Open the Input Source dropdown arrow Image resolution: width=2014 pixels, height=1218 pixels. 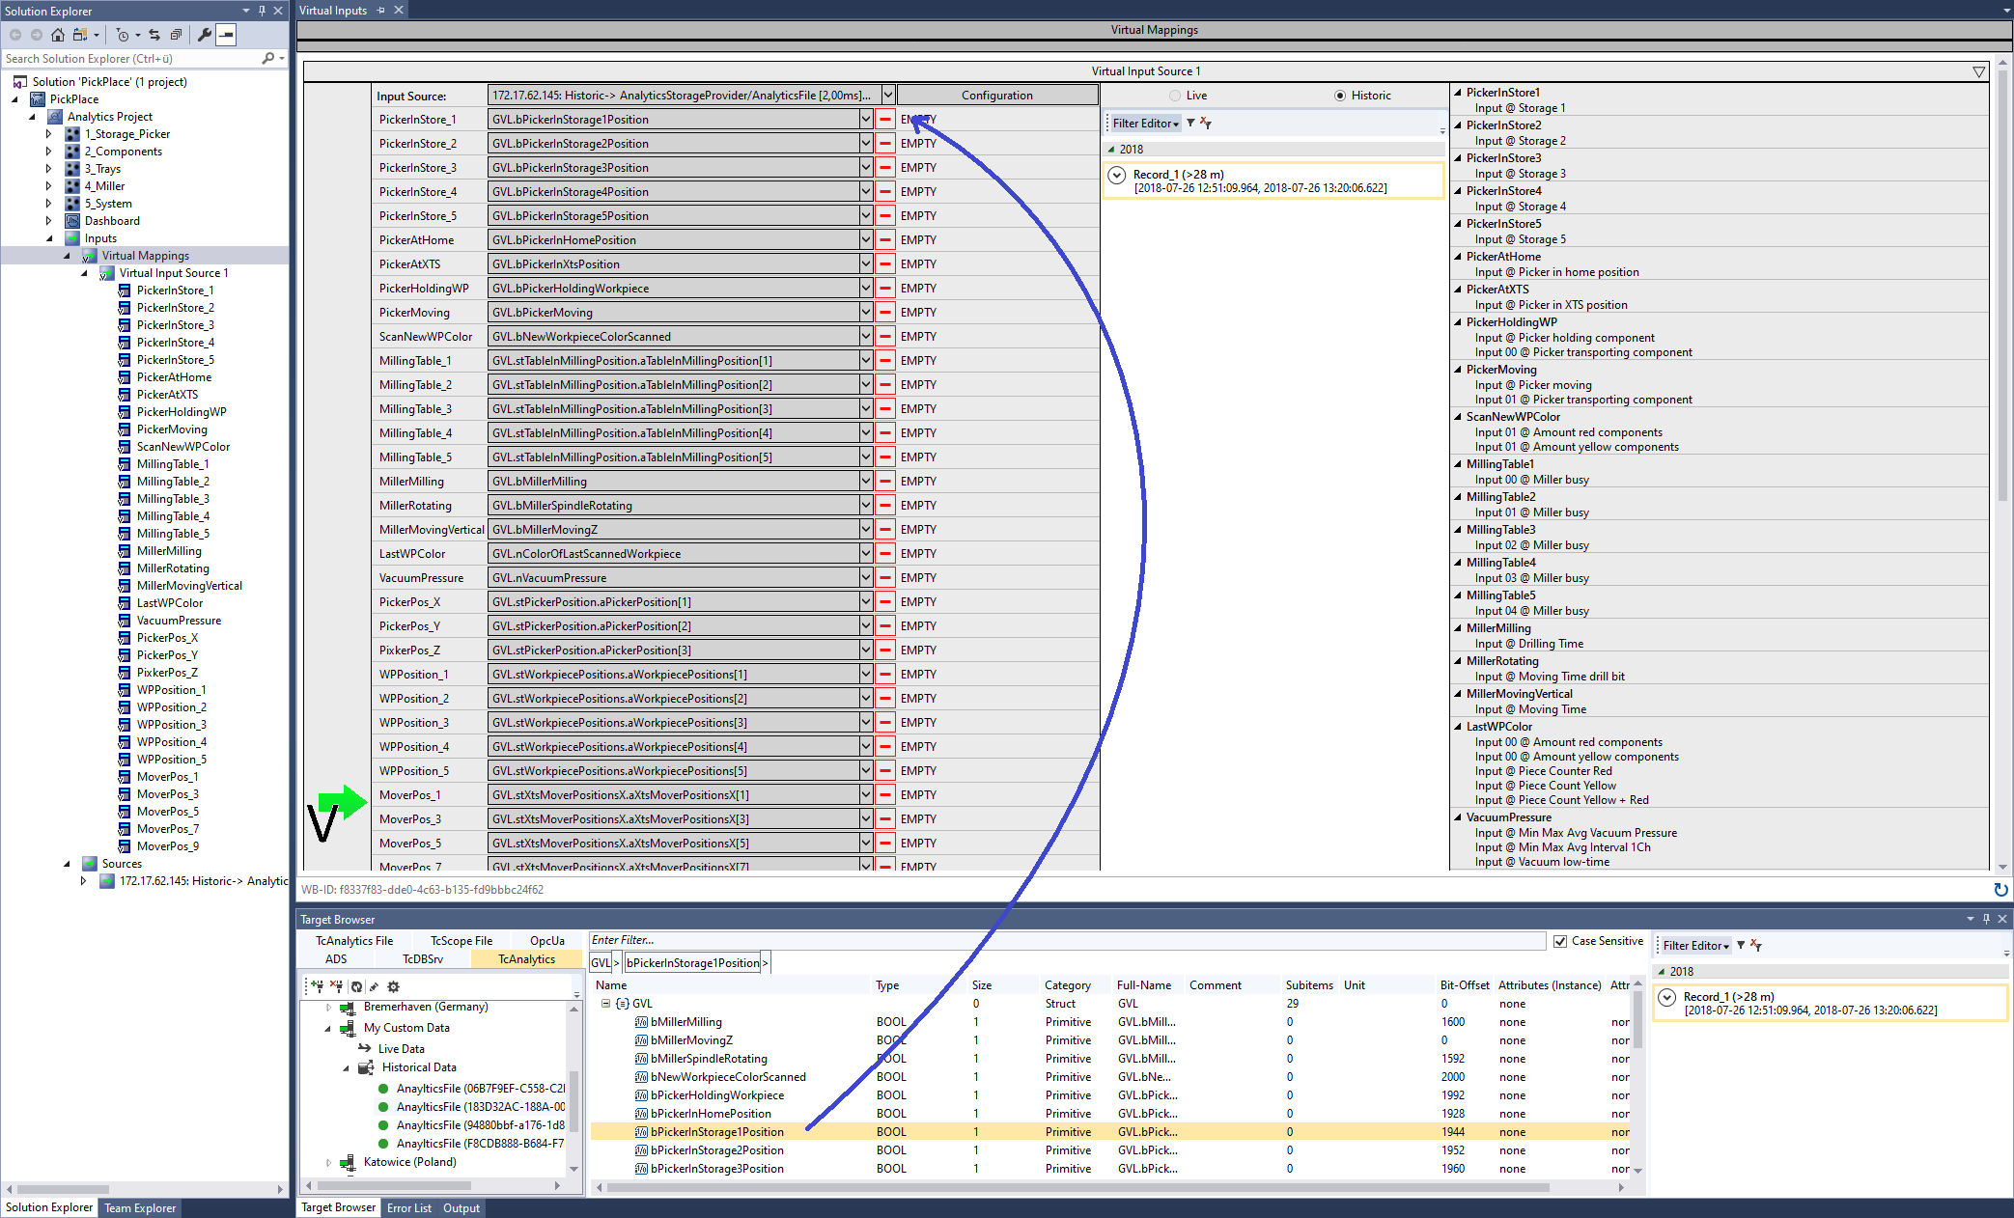coord(887,95)
